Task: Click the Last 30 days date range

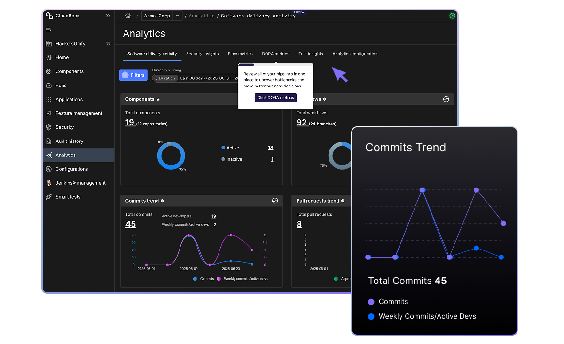Action: pos(209,78)
